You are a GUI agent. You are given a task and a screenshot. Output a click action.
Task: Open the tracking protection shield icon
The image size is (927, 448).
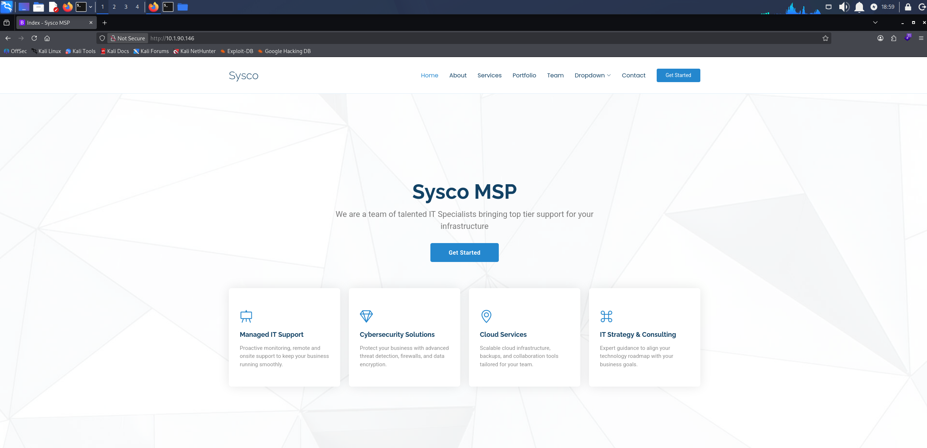tap(102, 38)
